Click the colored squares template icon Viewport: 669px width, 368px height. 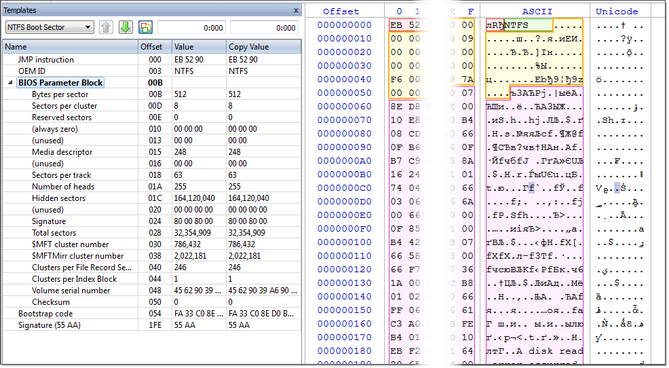pyautogui.click(x=145, y=27)
